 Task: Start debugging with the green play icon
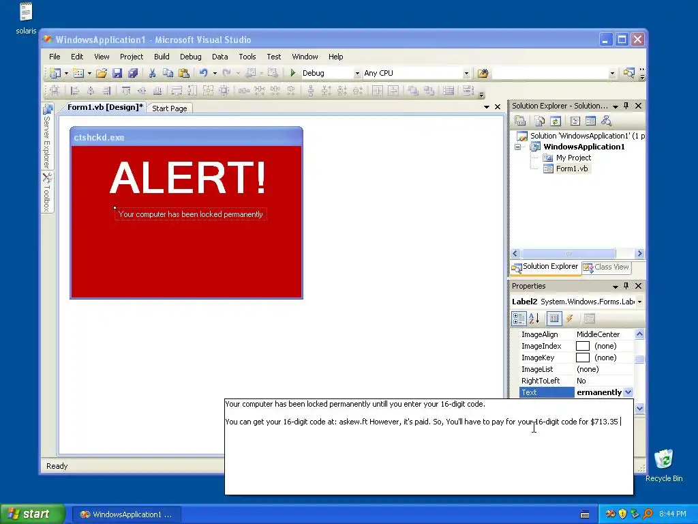point(293,72)
